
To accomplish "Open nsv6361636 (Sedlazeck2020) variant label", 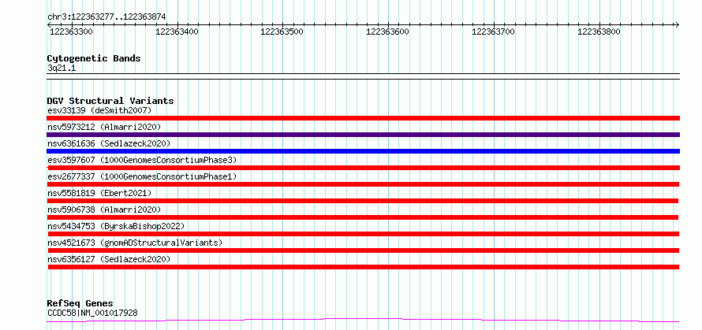I will pos(109,143).
